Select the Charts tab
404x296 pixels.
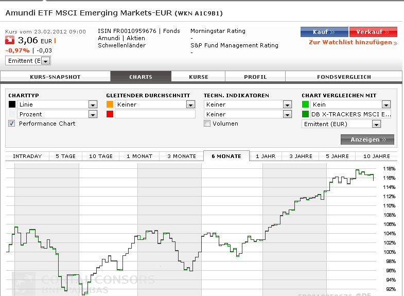[141, 77]
